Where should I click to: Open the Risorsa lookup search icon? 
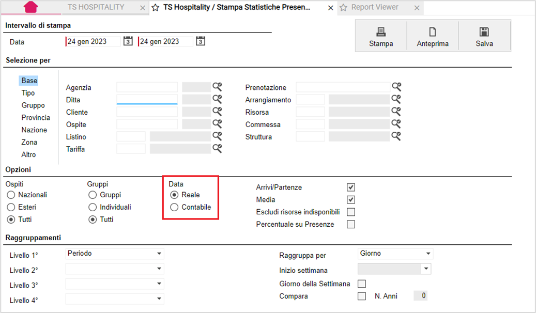click(396, 112)
